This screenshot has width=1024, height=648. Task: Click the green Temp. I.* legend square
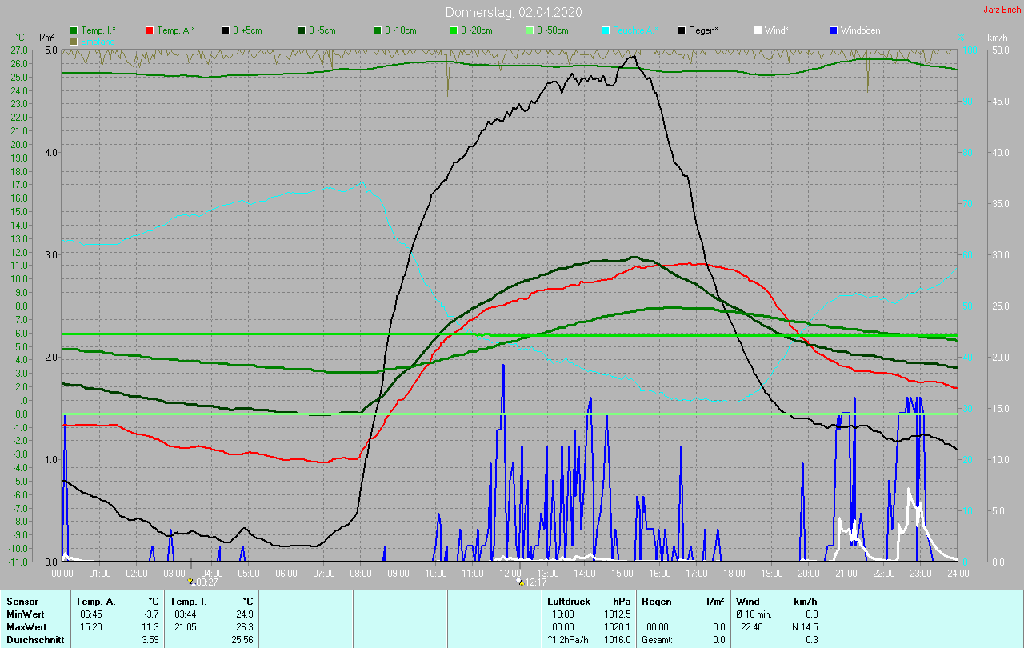click(74, 30)
